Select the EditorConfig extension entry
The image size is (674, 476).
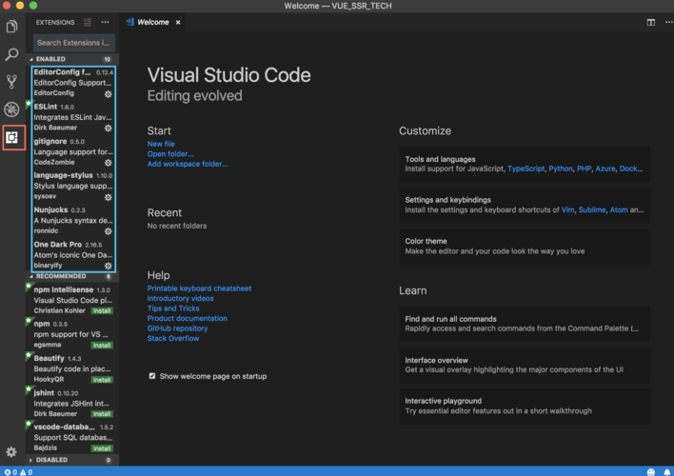pos(72,83)
